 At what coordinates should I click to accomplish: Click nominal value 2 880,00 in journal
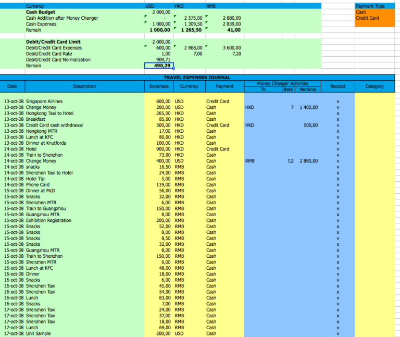click(309, 161)
